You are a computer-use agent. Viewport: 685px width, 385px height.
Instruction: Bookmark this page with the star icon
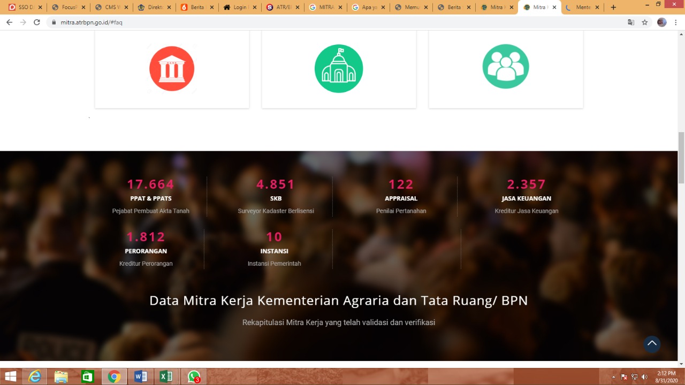645,22
